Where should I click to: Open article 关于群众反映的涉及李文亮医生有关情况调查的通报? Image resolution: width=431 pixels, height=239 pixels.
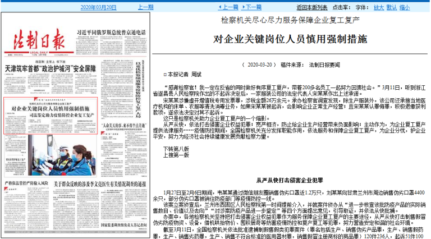(x=100, y=184)
